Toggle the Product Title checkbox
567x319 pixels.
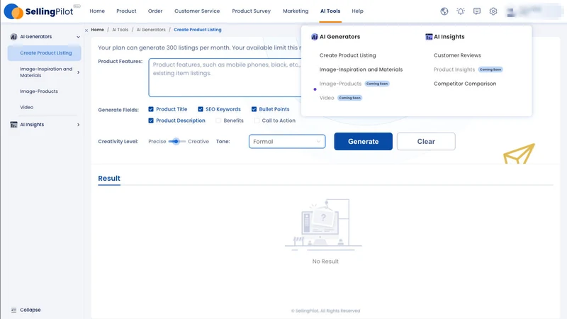coord(151,109)
